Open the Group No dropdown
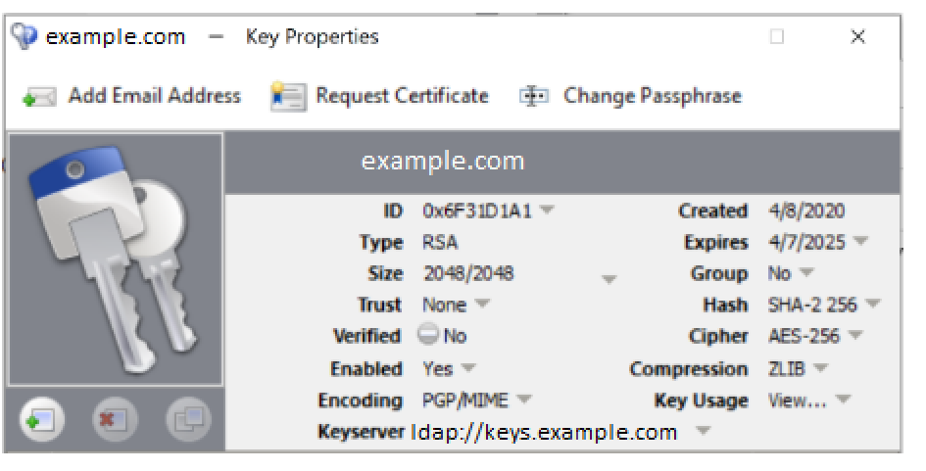Image resolution: width=926 pixels, height=471 pixels. [x=806, y=272]
